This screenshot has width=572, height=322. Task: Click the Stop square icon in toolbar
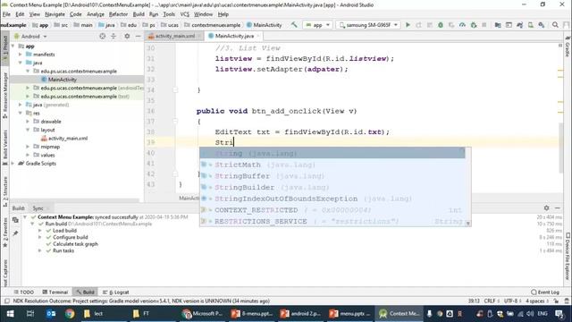pyautogui.click(x=484, y=25)
